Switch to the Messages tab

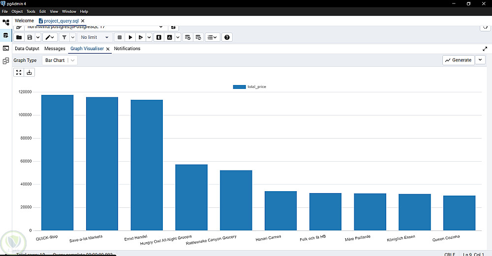pyautogui.click(x=55, y=49)
